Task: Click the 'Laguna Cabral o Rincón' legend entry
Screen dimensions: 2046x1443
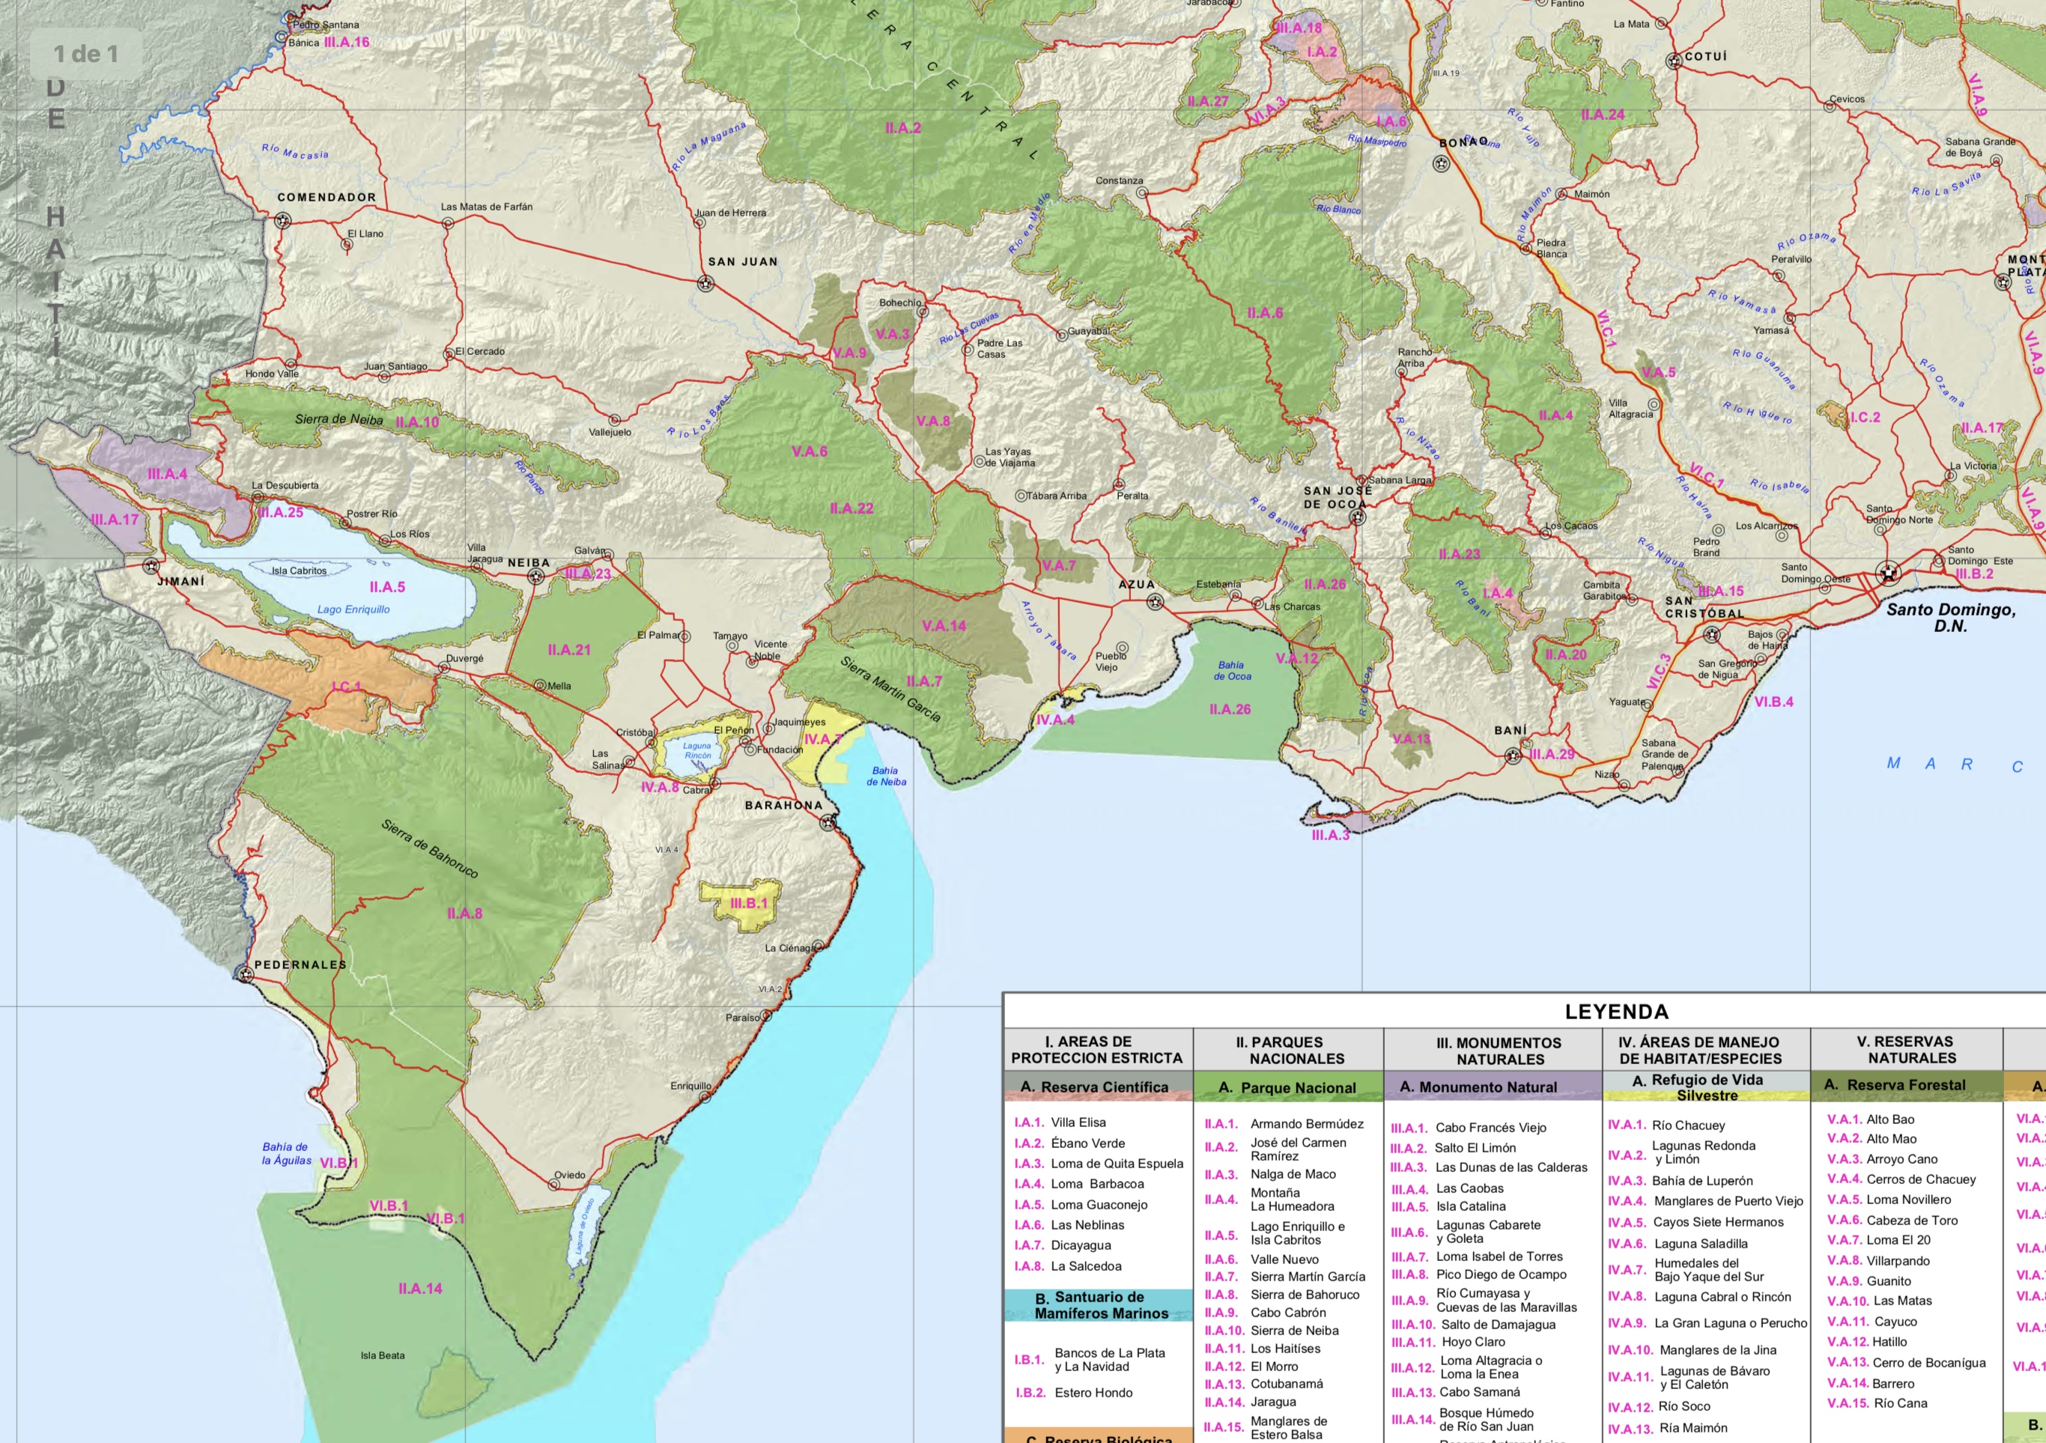Action: coord(1722,1297)
